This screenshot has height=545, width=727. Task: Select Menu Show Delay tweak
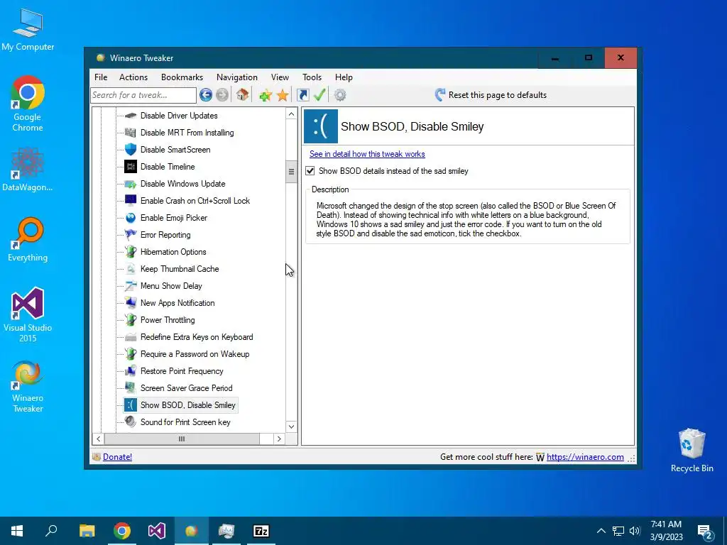[171, 286]
